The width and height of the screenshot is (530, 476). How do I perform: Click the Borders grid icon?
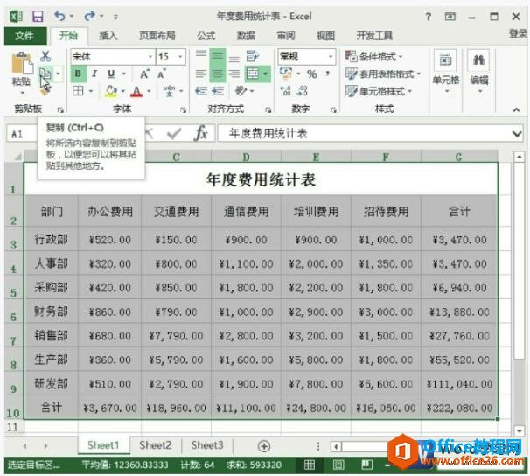pos(79,91)
